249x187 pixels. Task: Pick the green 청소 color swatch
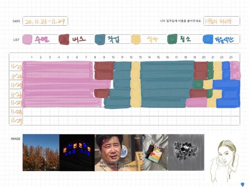click(x=172, y=39)
